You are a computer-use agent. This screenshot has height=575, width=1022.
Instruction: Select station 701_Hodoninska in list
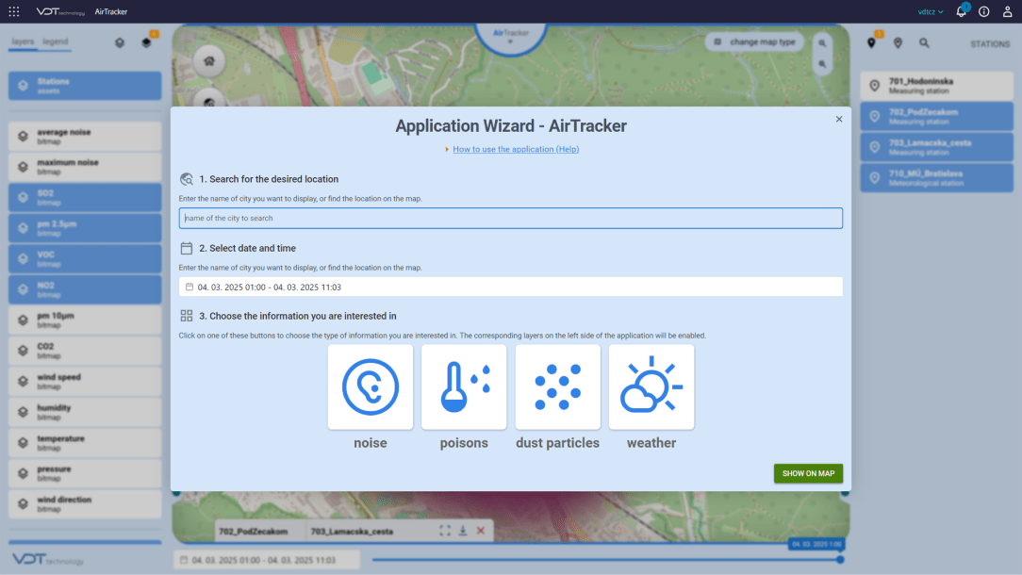[936, 86]
